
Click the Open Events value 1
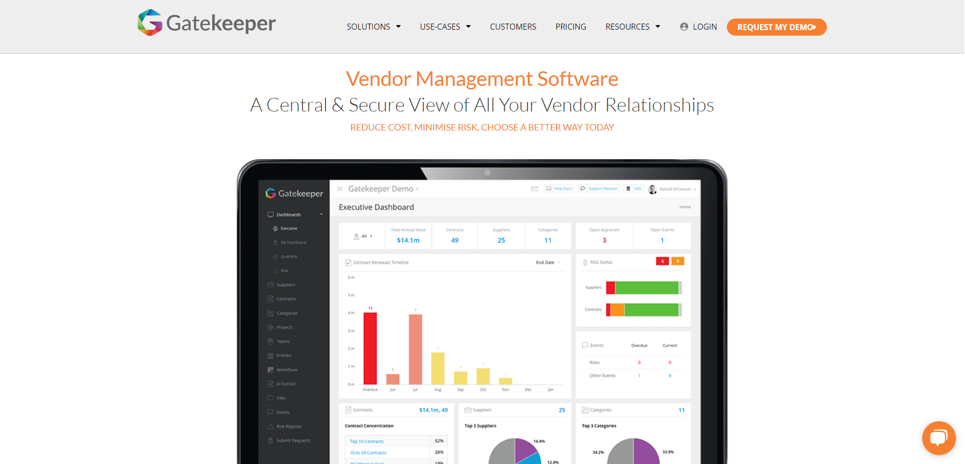click(x=662, y=241)
